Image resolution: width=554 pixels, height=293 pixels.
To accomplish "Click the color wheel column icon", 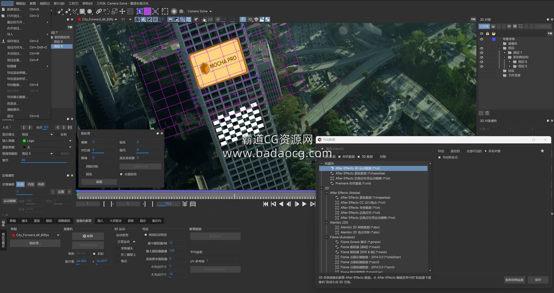I will coord(494,33).
